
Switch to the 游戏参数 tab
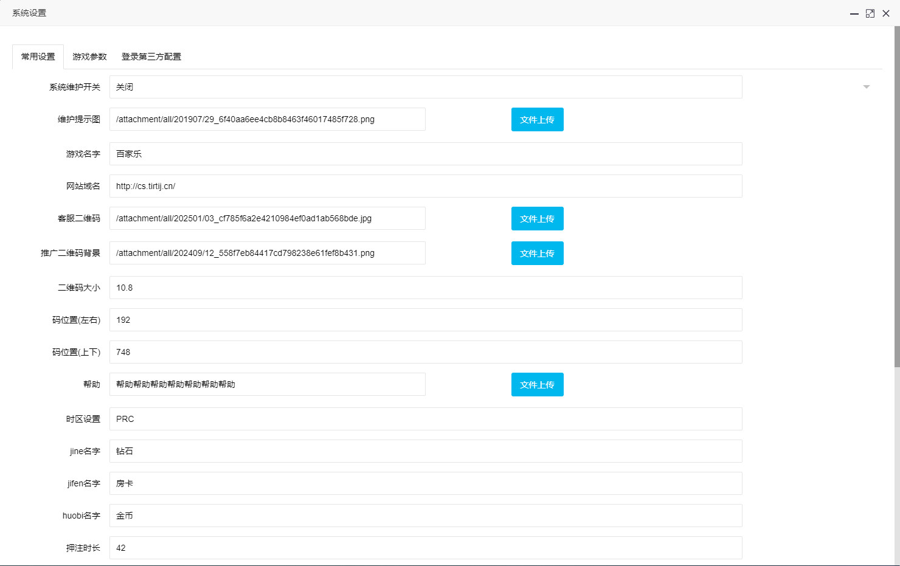pos(89,57)
